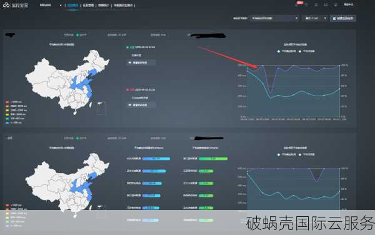Click the eye icon under the green timestamp
The image size is (375, 235).
[x=130, y=62]
